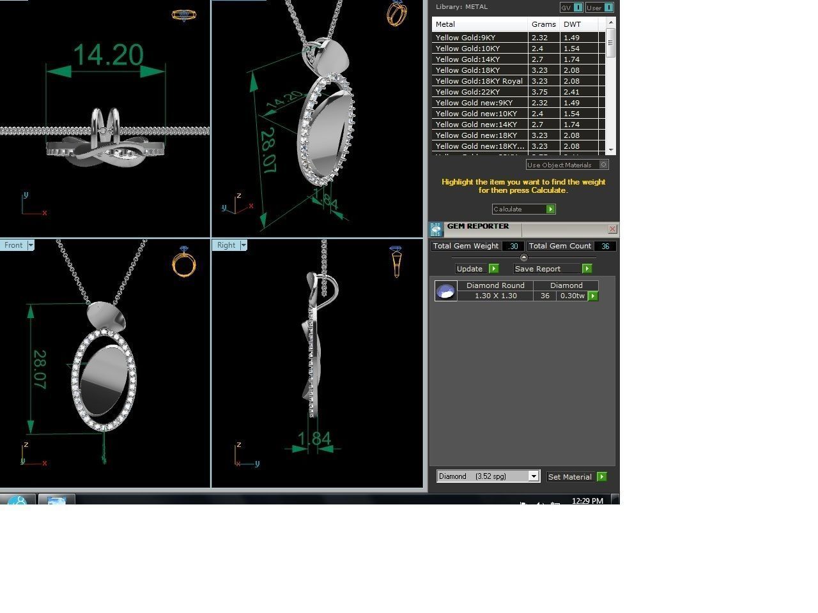This screenshot has height=613, width=818.
Task: Click the ring orientation icon in perspective viewport
Action: click(x=397, y=13)
